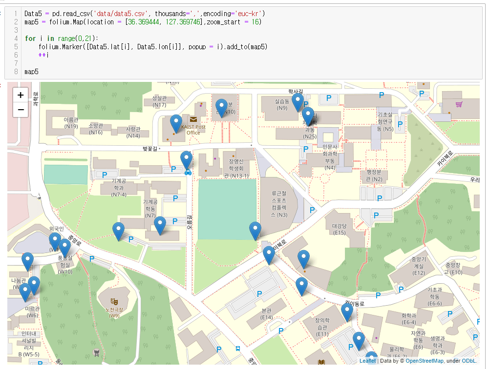The image size is (490, 369).
Task: Click the pink shopping cart icon
Action: (459, 104)
